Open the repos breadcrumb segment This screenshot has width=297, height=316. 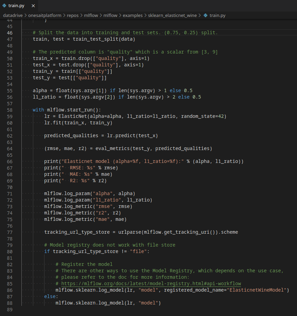pos(73,16)
